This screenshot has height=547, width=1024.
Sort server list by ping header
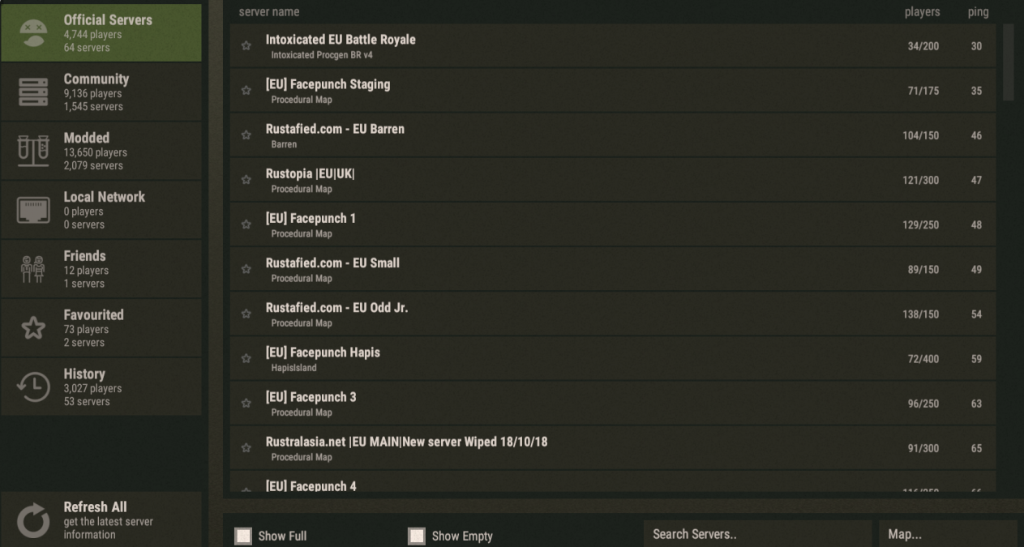[x=978, y=12]
